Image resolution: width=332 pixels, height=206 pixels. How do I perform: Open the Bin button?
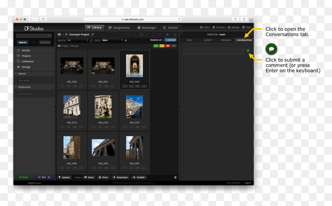[x=44, y=177]
